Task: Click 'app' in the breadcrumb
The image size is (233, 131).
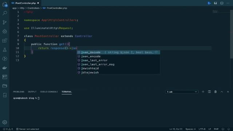Action: point(15,8)
